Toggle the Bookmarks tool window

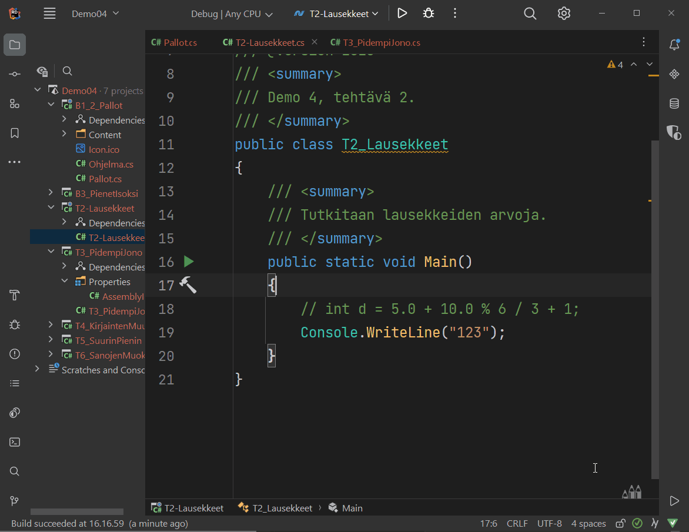pyautogui.click(x=15, y=133)
